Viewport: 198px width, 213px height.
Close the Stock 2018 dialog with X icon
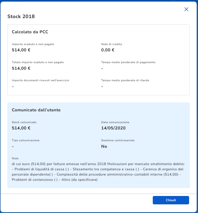(x=186, y=9)
